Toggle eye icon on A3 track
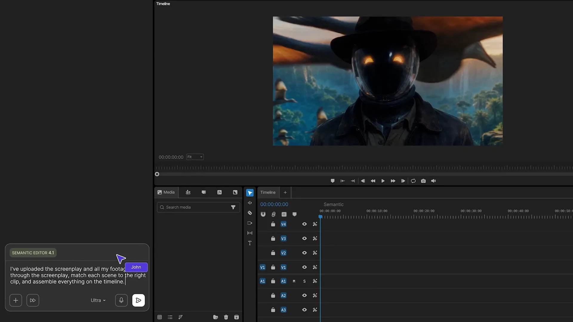 tap(304, 310)
